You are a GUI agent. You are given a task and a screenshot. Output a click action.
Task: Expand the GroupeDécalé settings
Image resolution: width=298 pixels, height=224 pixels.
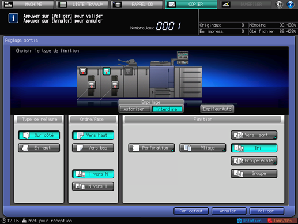[x=254, y=160]
